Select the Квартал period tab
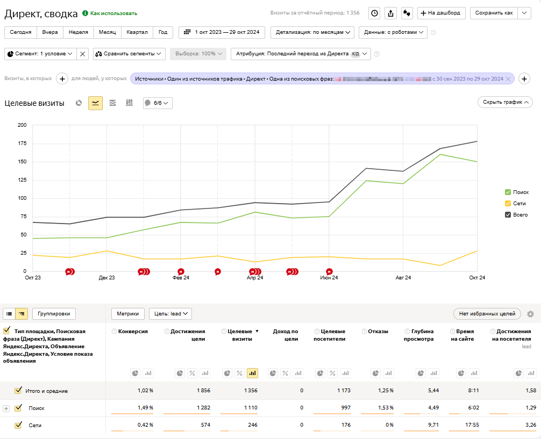The width and height of the screenshot is (541, 439). [x=137, y=32]
